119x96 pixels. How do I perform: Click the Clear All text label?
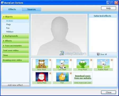(103, 54)
